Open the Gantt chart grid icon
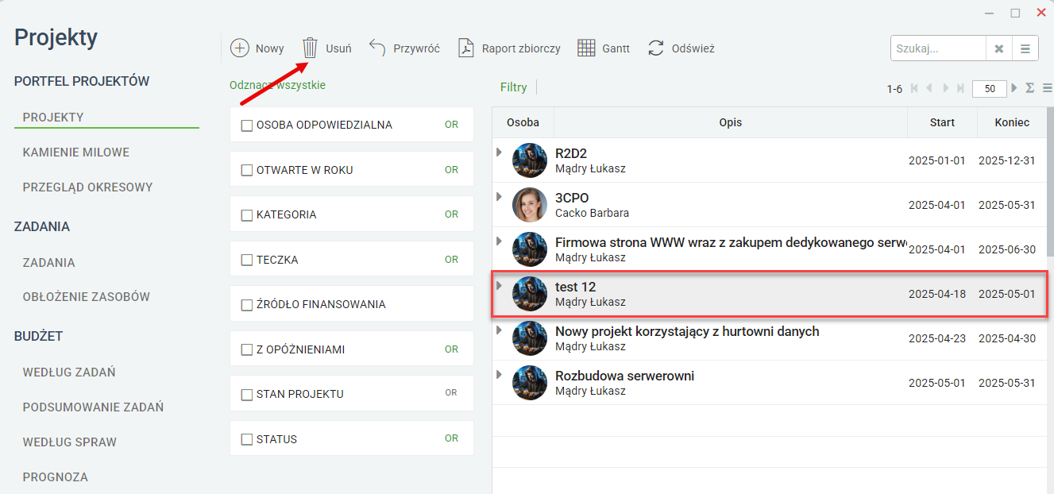 (x=586, y=48)
